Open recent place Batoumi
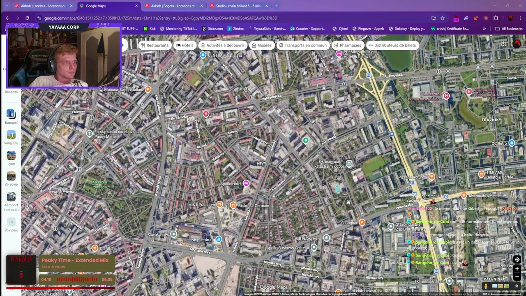526x296 pixels. pos(11,117)
